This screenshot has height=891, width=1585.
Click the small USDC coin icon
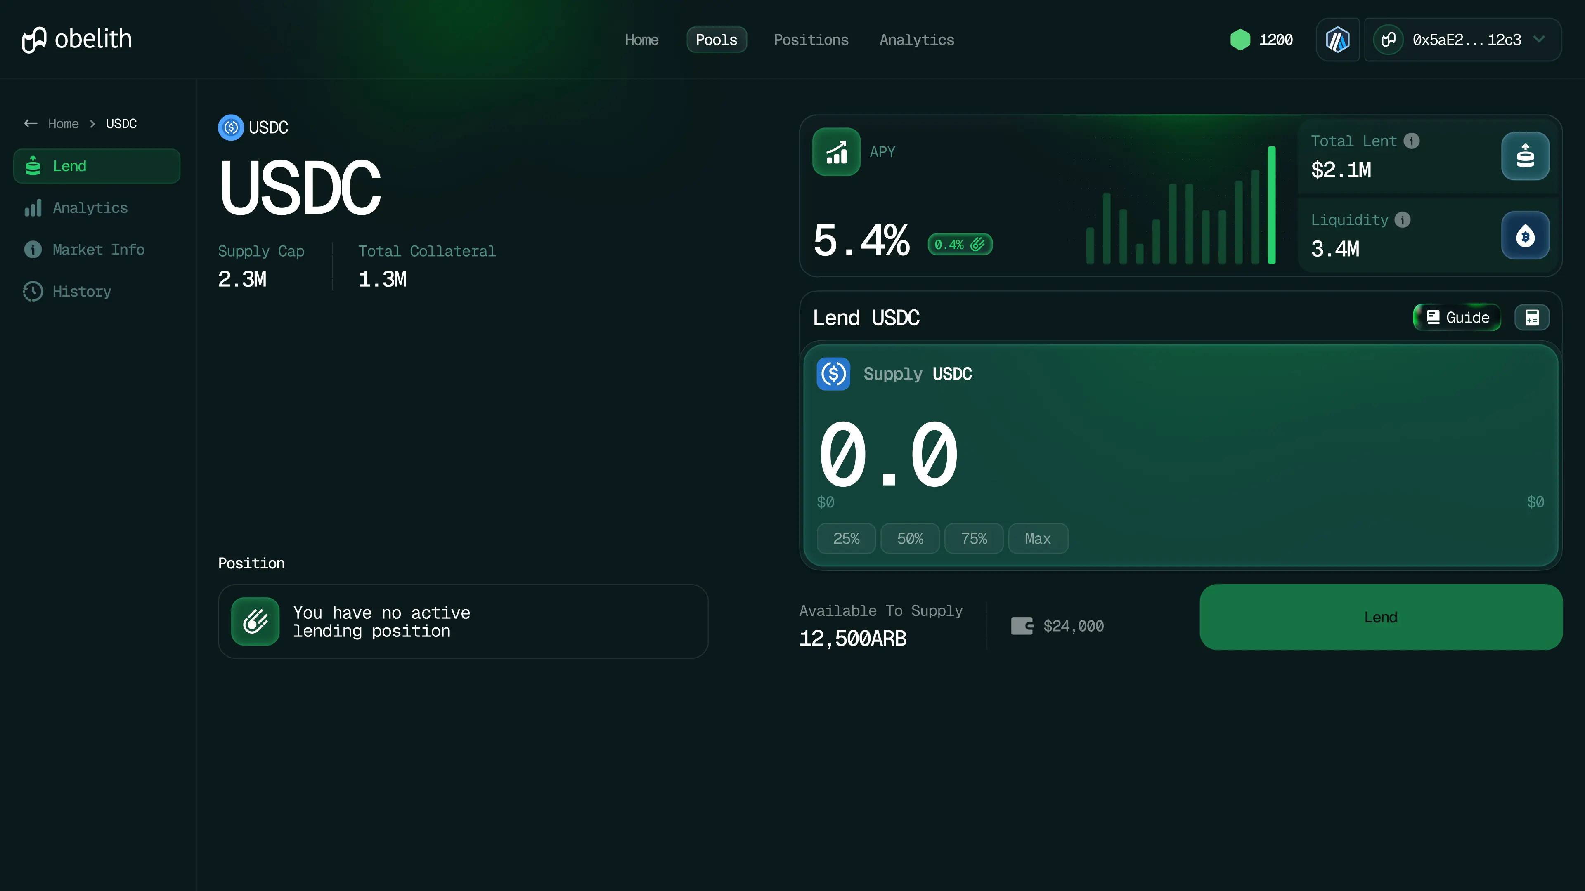tap(231, 127)
